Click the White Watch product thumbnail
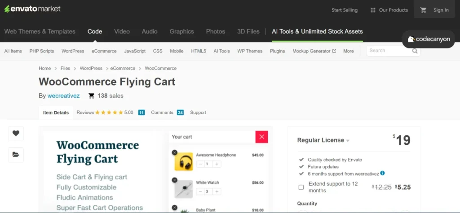Screen dimensions: 460x213 [x=184, y=189]
